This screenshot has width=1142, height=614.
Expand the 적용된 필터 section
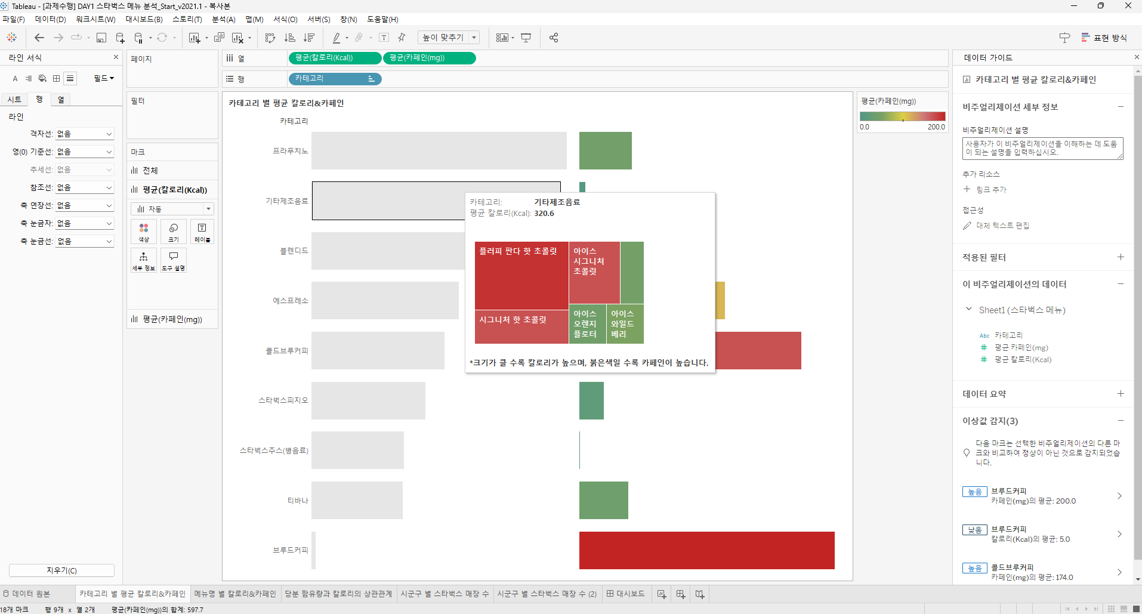point(1121,257)
